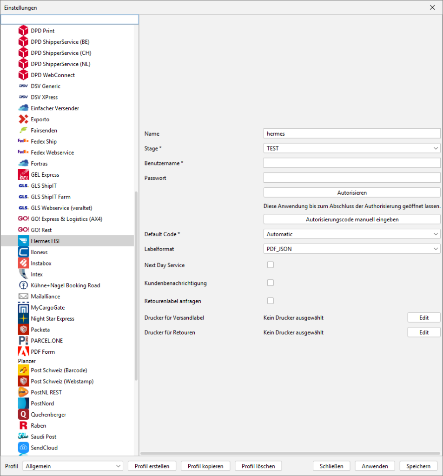The width and height of the screenshot is (443, 476).
Task: Enable the Next Day Service checkbox
Action: pyautogui.click(x=270, y=265)
